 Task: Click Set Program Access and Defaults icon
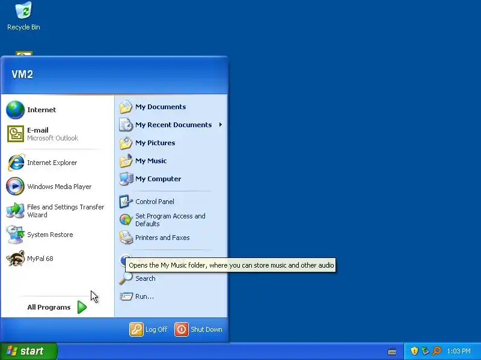[126, 220]
